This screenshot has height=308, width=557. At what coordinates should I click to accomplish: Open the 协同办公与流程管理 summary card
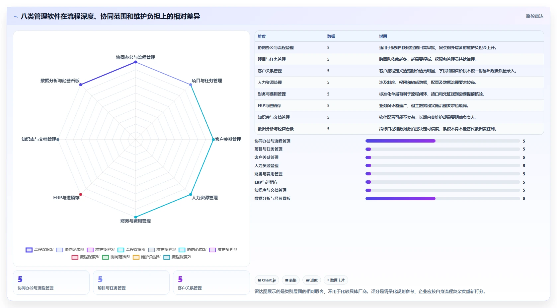pyautogui.click(x=51, y=282)
